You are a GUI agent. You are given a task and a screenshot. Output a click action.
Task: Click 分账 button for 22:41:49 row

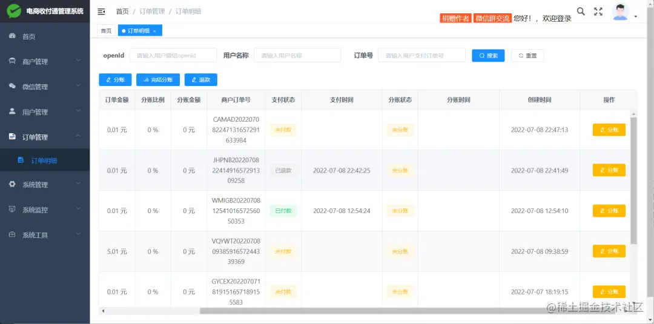point(609,170)
